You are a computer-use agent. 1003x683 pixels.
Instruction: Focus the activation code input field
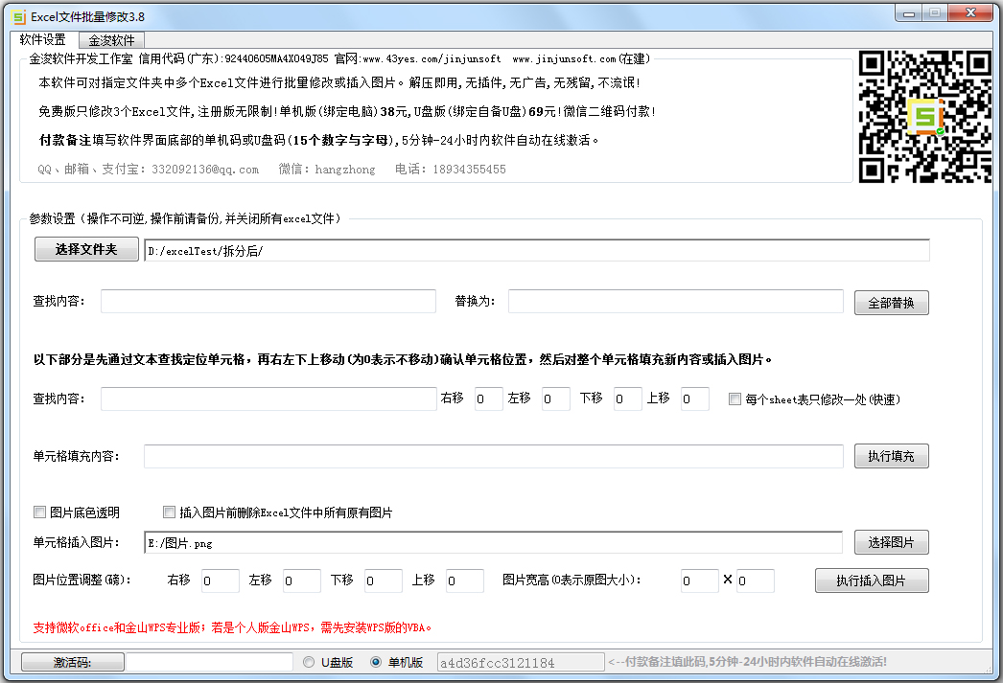pyautogui.click(x=209, y=662)
